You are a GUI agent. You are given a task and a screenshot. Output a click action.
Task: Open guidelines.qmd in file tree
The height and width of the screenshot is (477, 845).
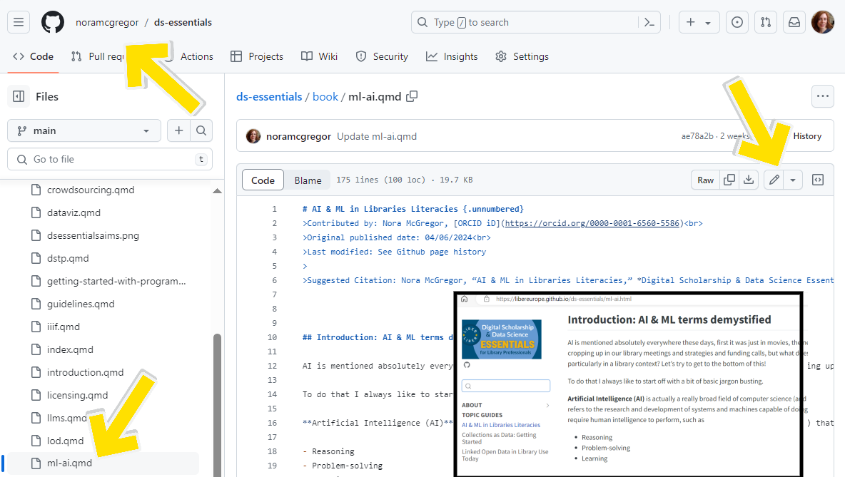(81, 304)
